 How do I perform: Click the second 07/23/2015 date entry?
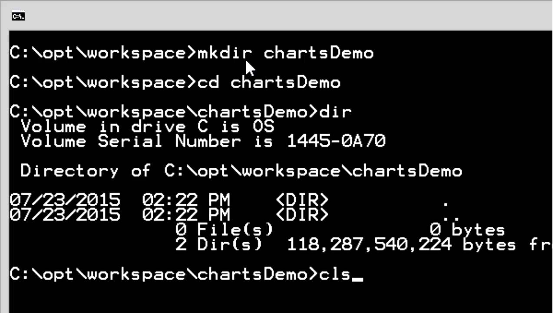(x=65, y=214)
